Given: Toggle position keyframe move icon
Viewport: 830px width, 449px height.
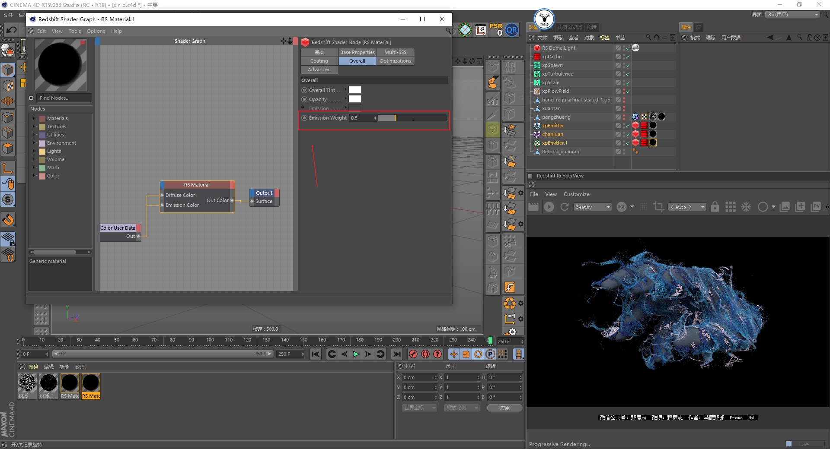Looking at the screenshot, I should 453,354.
